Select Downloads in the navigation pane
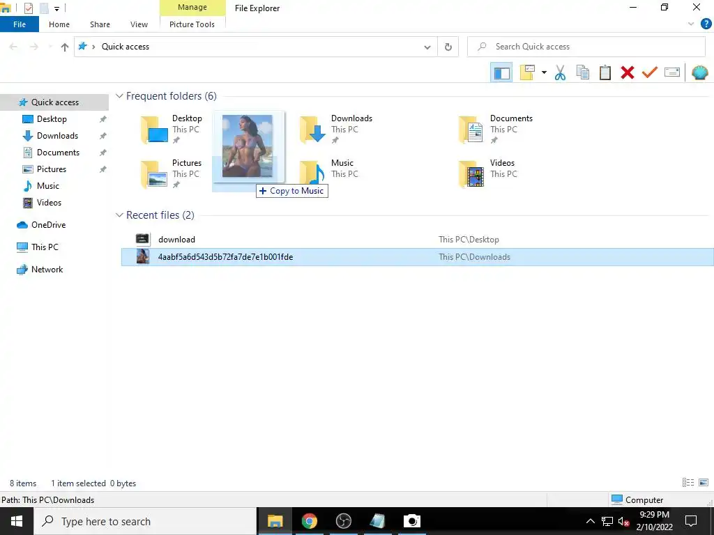714x535 pixels. [x=57, y=136]
